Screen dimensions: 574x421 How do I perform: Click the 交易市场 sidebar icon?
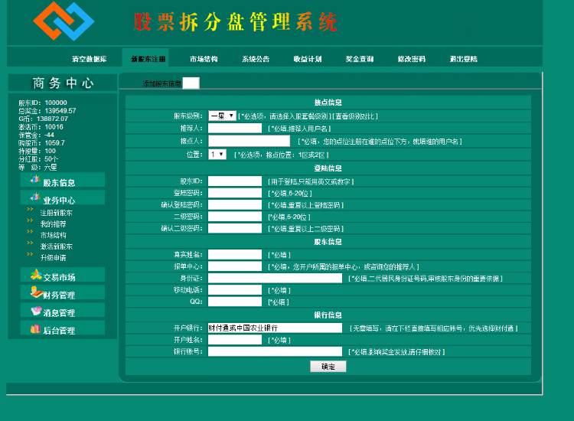36,275
